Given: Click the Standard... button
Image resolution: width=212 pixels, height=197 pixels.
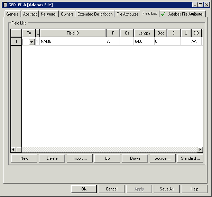Looking at the screenshot, I should coord(190,158).
